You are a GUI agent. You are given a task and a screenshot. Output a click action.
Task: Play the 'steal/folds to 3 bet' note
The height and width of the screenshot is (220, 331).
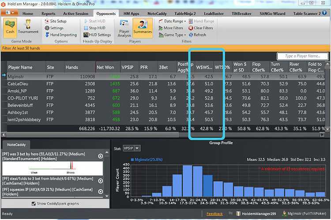pyautogui.click(x=101, y=181)
